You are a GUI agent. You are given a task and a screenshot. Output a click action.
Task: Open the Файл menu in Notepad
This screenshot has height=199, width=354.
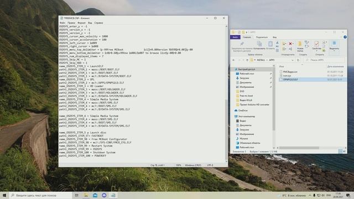(63, 23)
